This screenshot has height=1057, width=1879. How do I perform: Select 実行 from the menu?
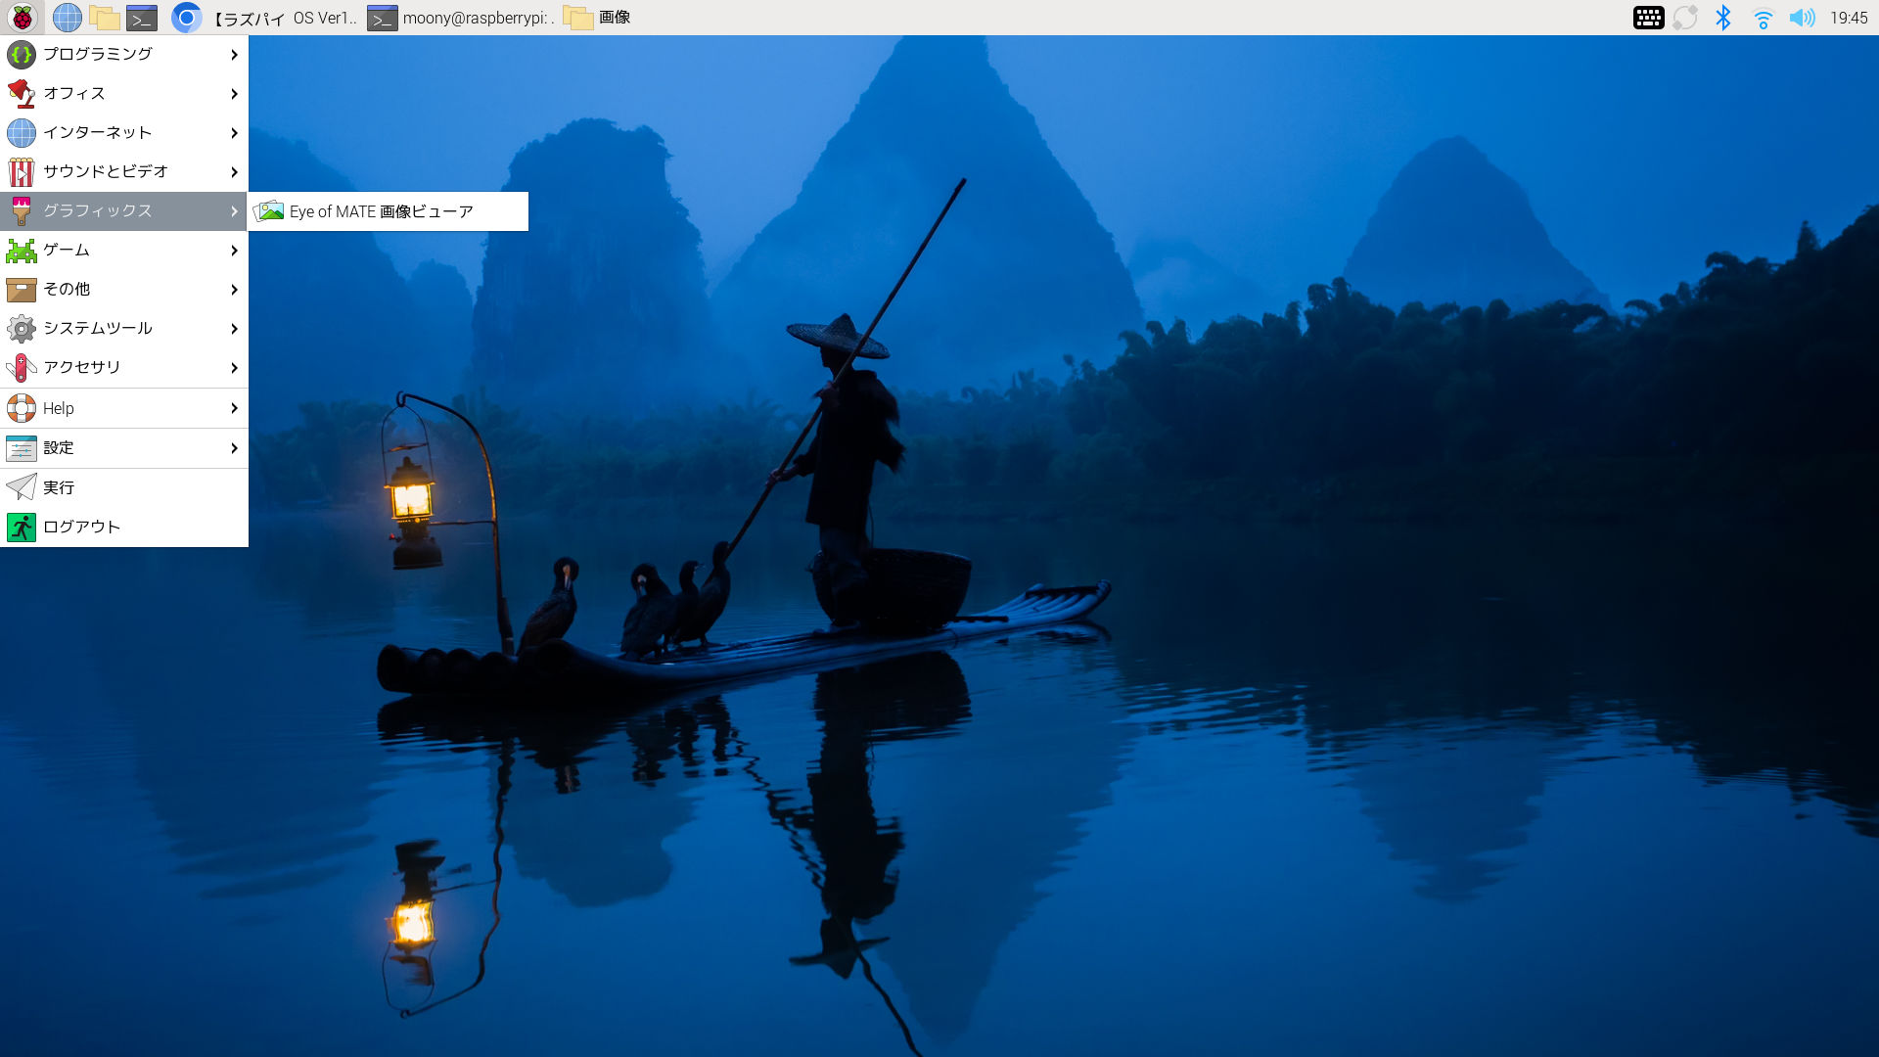59,487
